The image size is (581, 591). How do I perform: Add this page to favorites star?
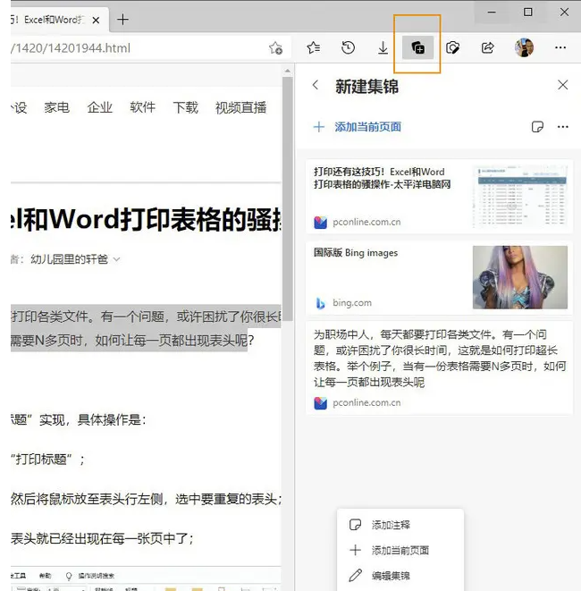coord(276,48)
